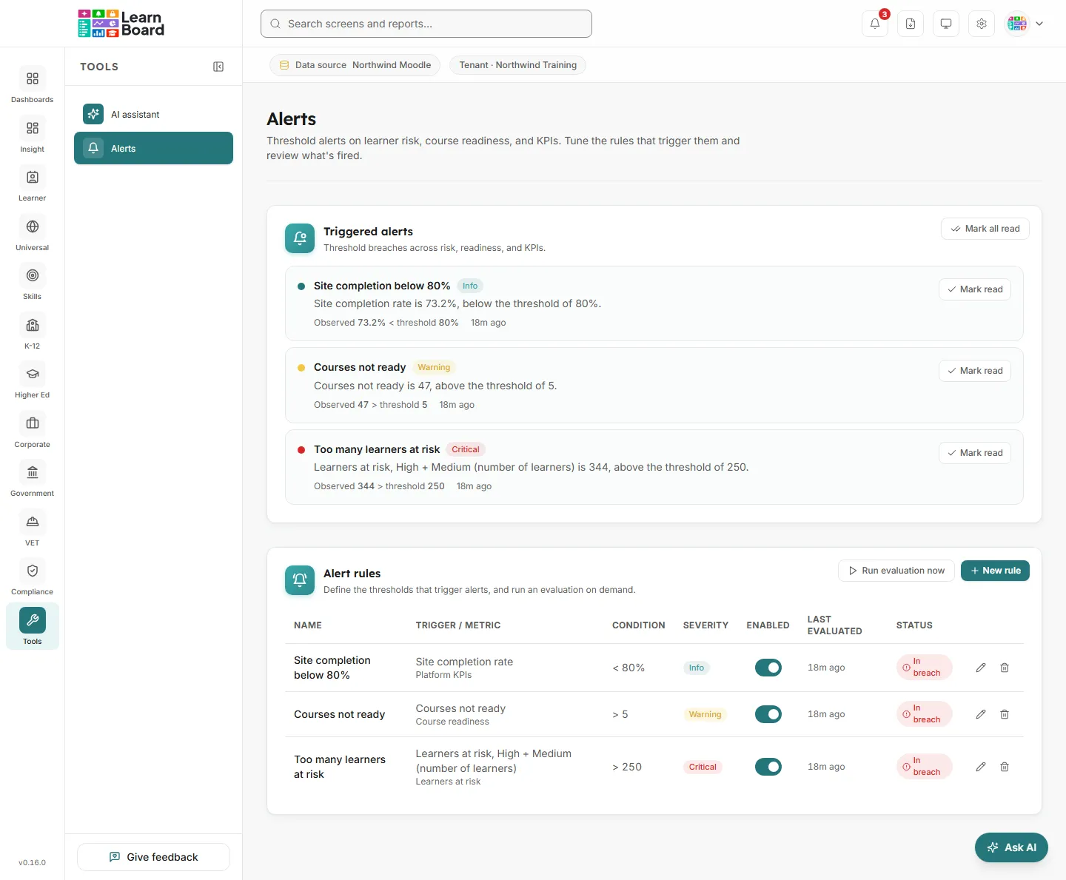
Task: Open the notifications bell icon
Action: tap(875, 24)
